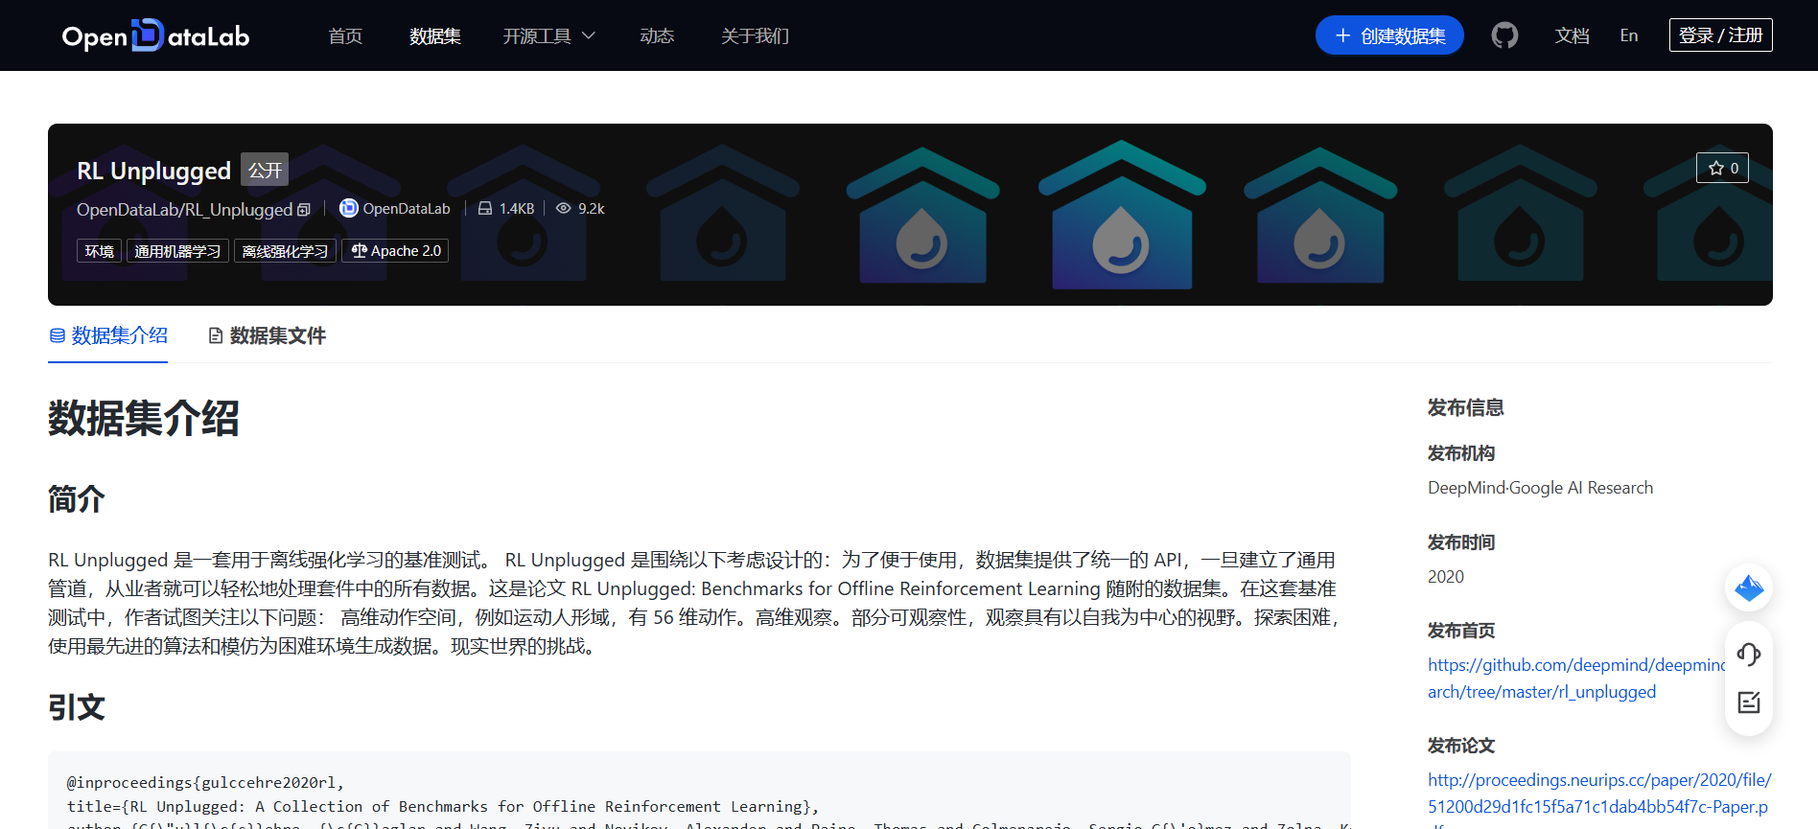
Task: Click the RL Unplugged dataset title
Action: click(153, 171)
